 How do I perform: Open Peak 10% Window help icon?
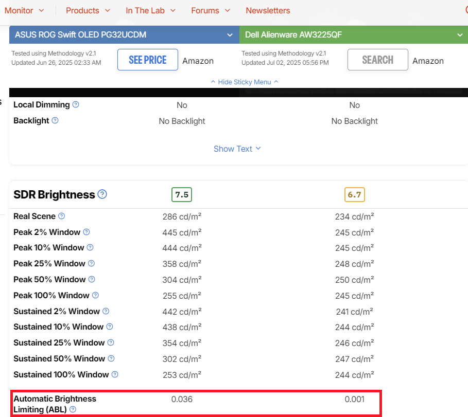(90, 247)
